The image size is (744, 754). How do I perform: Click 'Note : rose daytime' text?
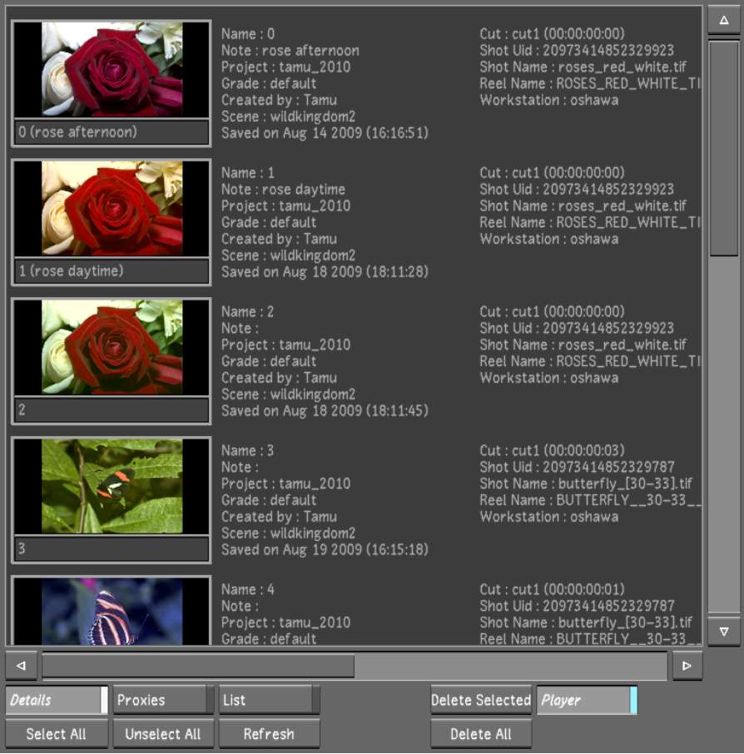(283, 190)
